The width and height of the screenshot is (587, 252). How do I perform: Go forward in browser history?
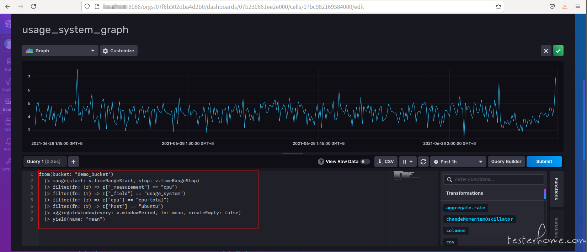(21, 6)
